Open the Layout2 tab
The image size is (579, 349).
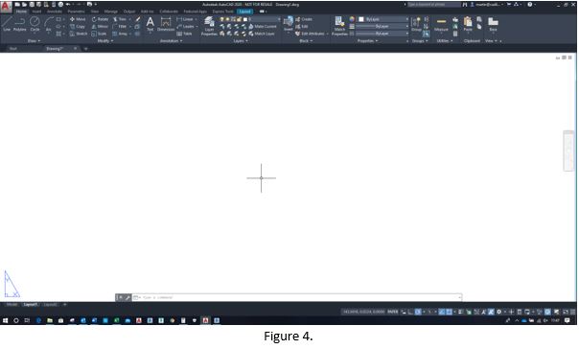point(50,305)
